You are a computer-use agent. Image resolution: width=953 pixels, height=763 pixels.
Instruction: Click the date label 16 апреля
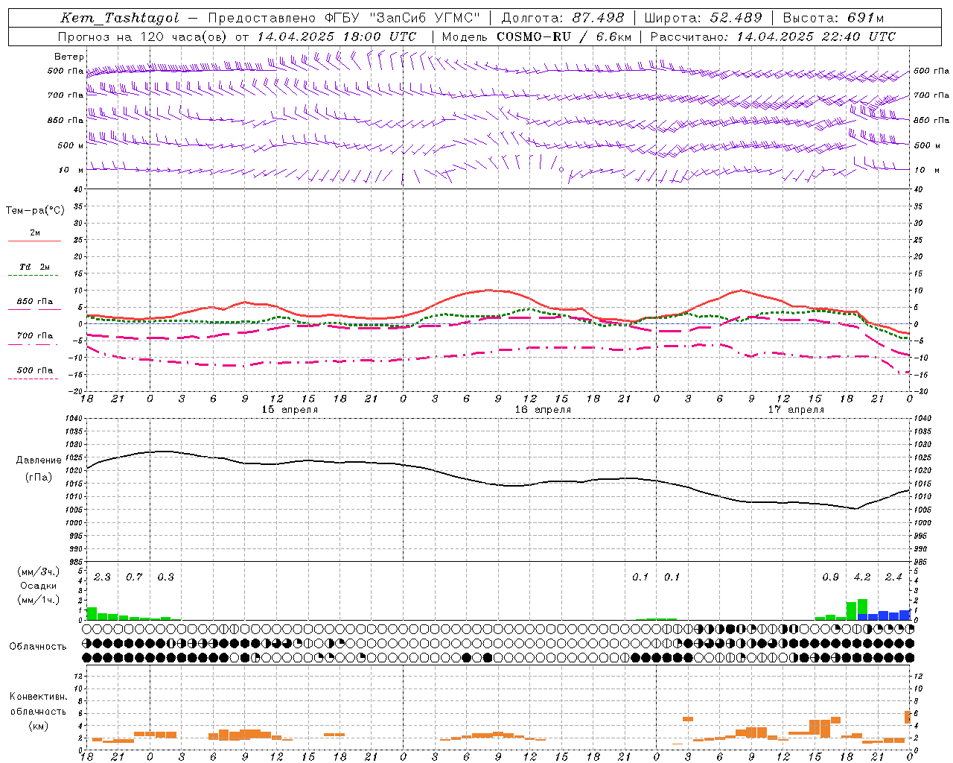click(543, 410)
